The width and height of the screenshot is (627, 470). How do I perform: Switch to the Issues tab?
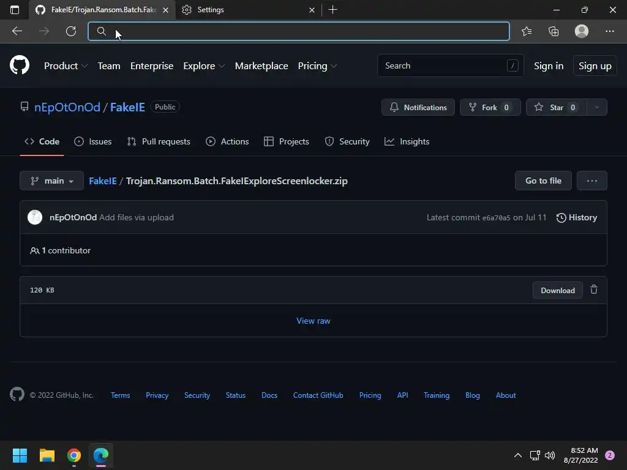(x=93, y=141)
